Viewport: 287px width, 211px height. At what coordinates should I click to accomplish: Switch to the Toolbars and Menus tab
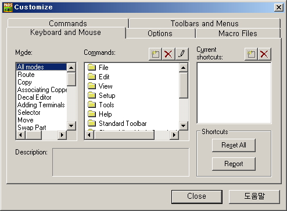[205, 23]
